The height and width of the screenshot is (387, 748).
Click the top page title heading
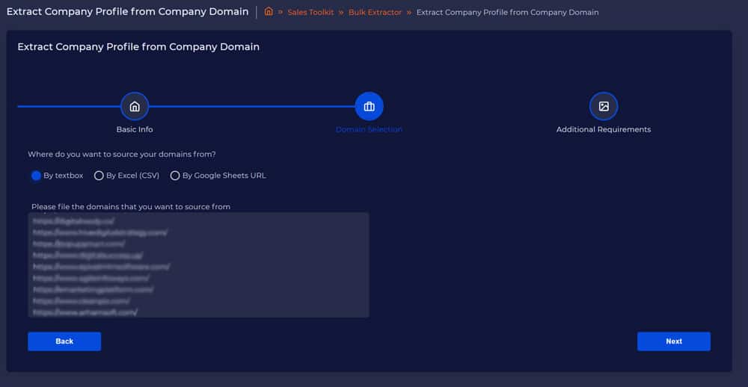point(127,12)
